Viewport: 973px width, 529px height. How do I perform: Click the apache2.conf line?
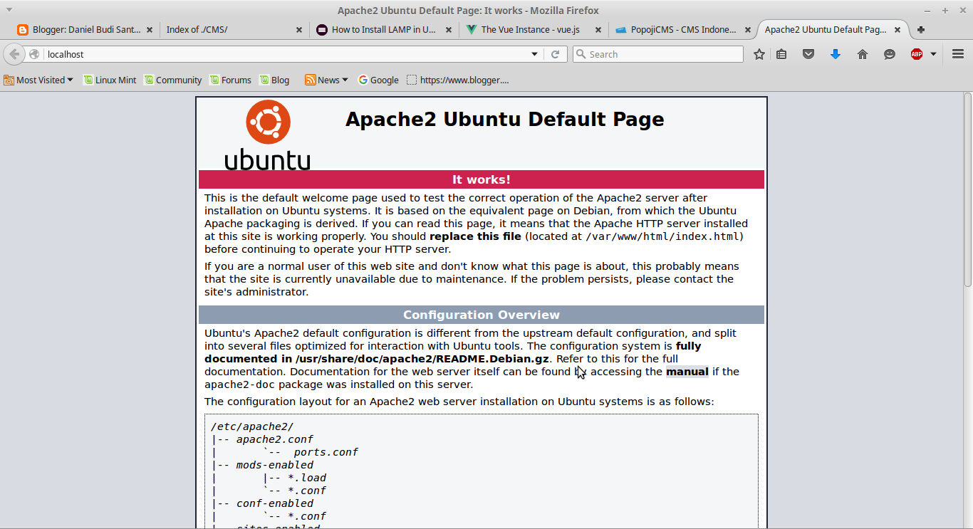click(x=275, y=439)
